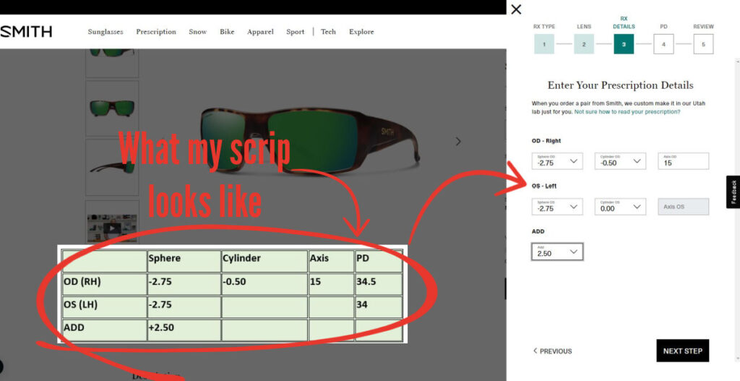Viewport: 740px width, 381px height.
Task: Go back with Previous link
Action: [552, 351]
